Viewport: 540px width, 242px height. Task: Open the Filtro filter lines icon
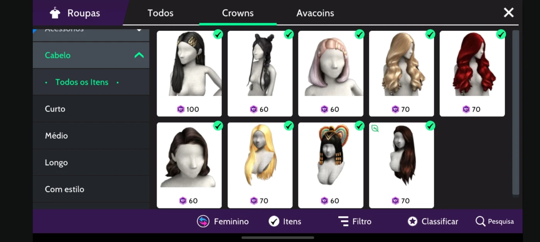343,222
